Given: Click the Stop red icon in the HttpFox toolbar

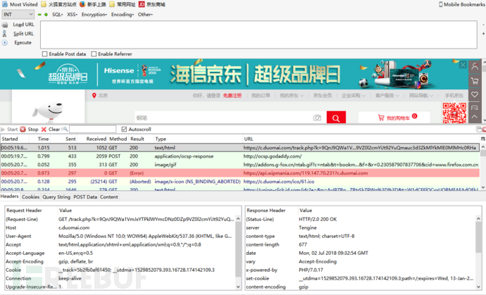Looking at the screenshot, I should (23, 130).
